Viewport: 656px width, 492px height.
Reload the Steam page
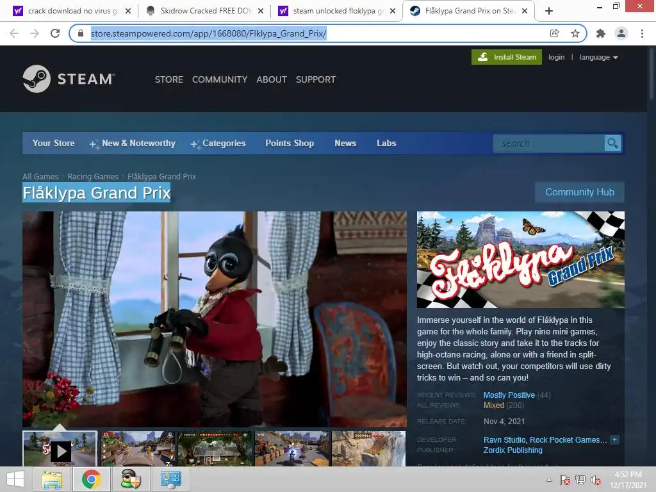(55, 33)
